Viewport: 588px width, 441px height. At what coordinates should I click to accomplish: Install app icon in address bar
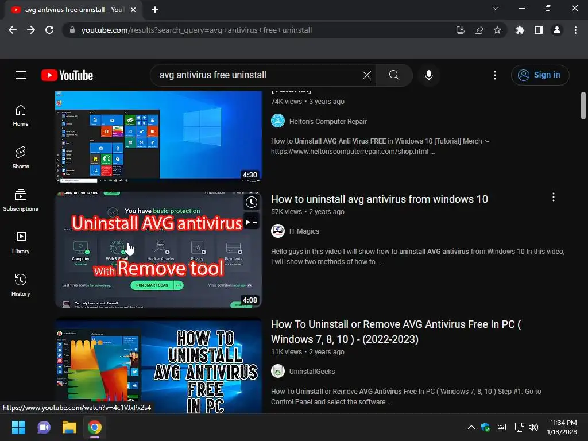(461, 30)
